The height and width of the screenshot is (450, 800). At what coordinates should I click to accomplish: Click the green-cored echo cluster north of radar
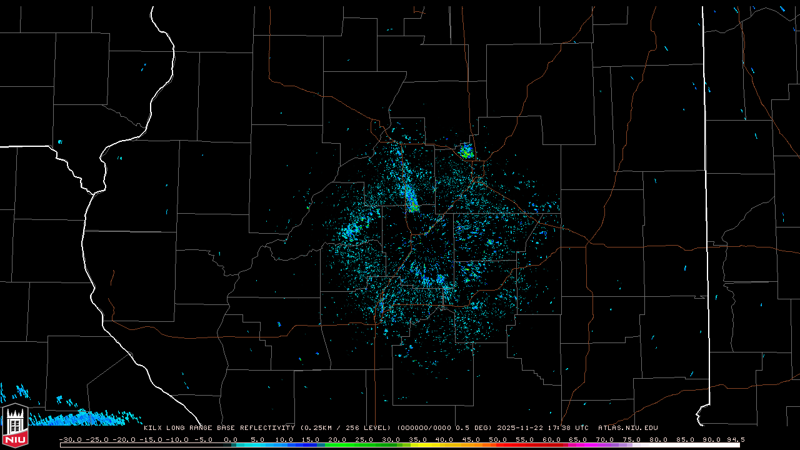[466, 151]
